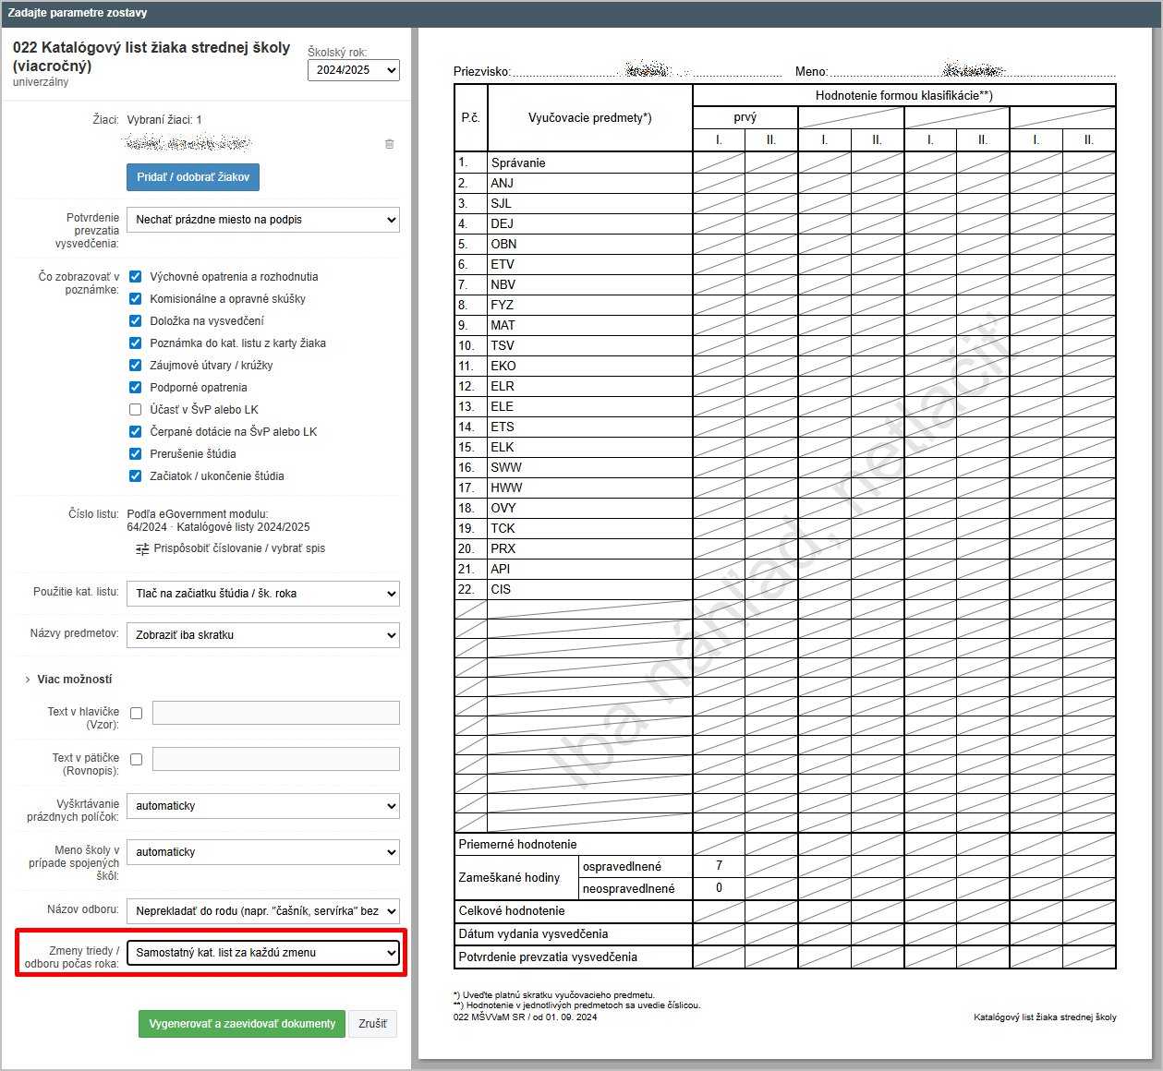1163x1071 pixels.
Task: Click the ELR subject row
Action: pyautogui.click(x=785, y=386)
